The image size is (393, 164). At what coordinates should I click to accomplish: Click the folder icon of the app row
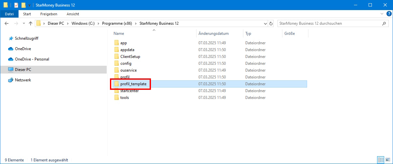[x=116, y=43]
